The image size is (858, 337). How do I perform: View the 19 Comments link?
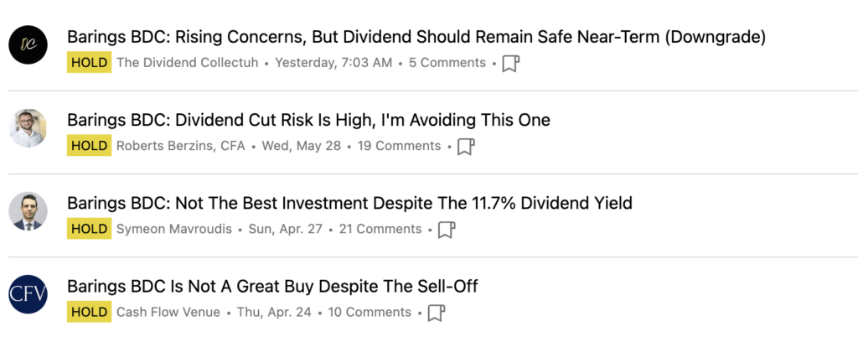(x=399, y=146)
